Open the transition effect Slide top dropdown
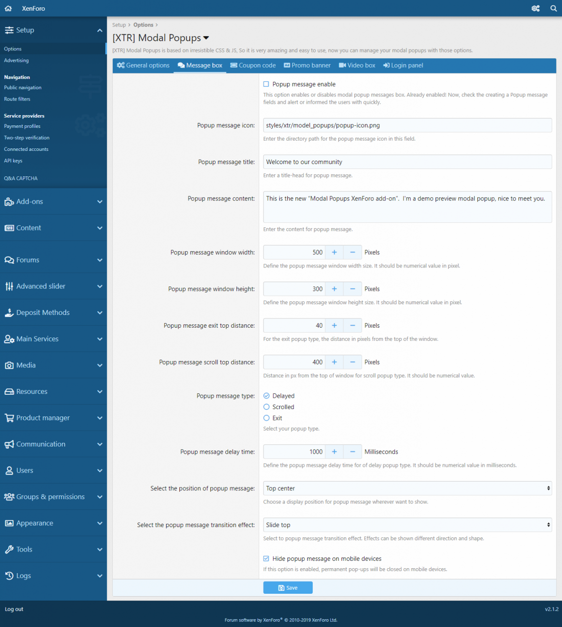The width and height of the screenshot is (562, 627). 407,525
